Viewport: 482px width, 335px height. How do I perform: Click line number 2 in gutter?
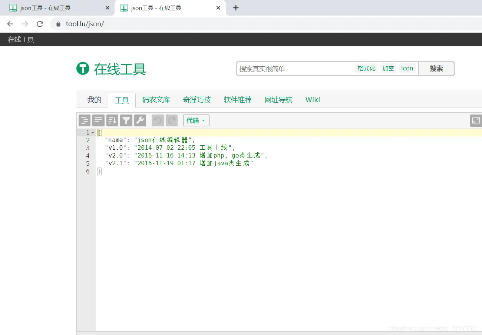pyautogui.click(x=88, y=140)
